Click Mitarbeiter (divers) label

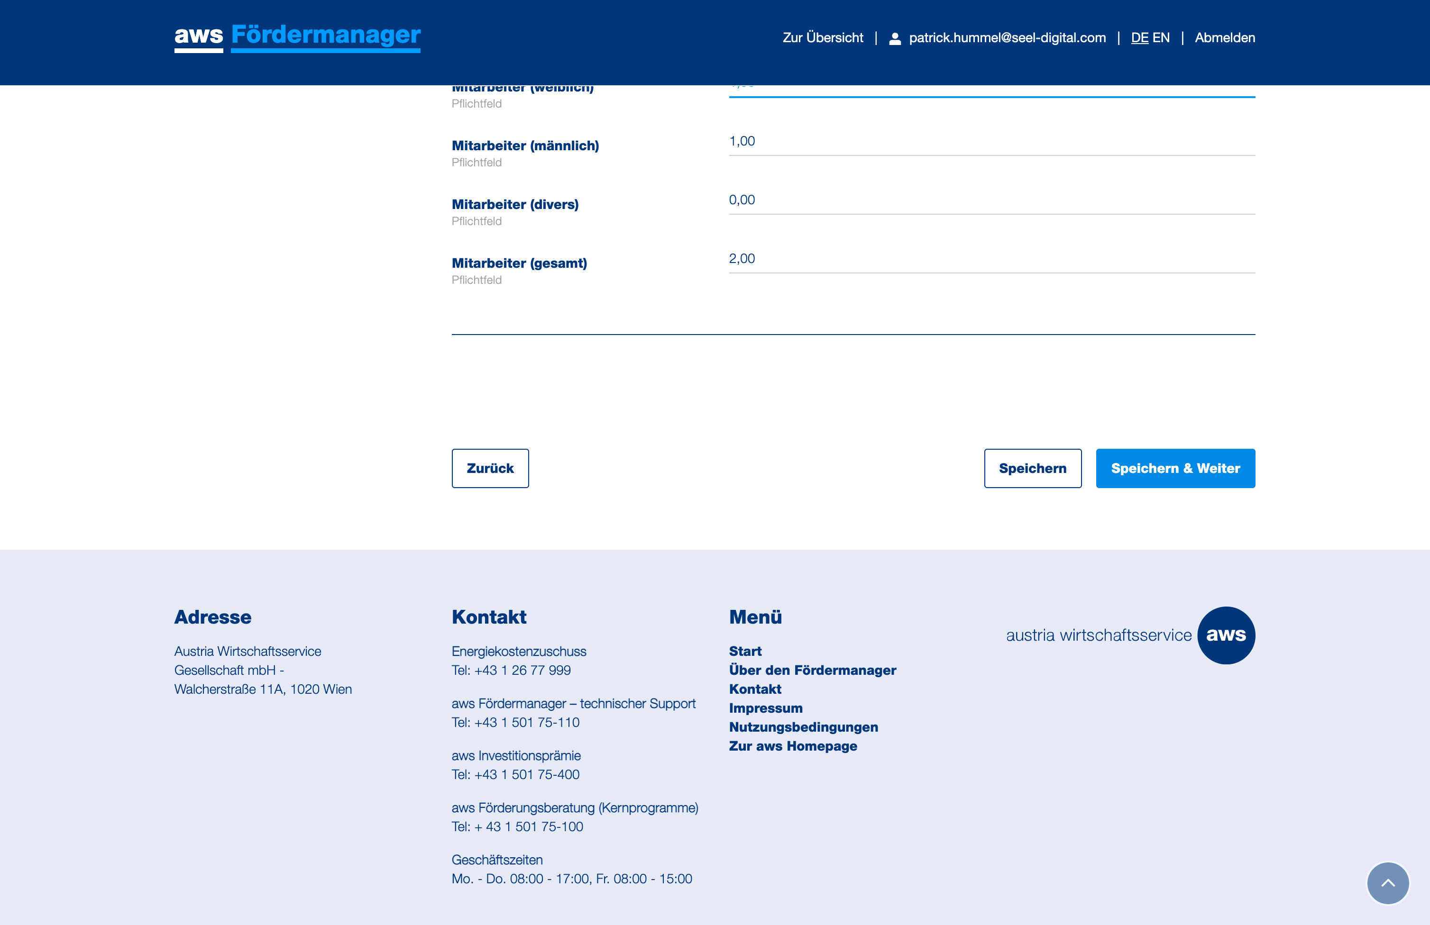(515, 205)
